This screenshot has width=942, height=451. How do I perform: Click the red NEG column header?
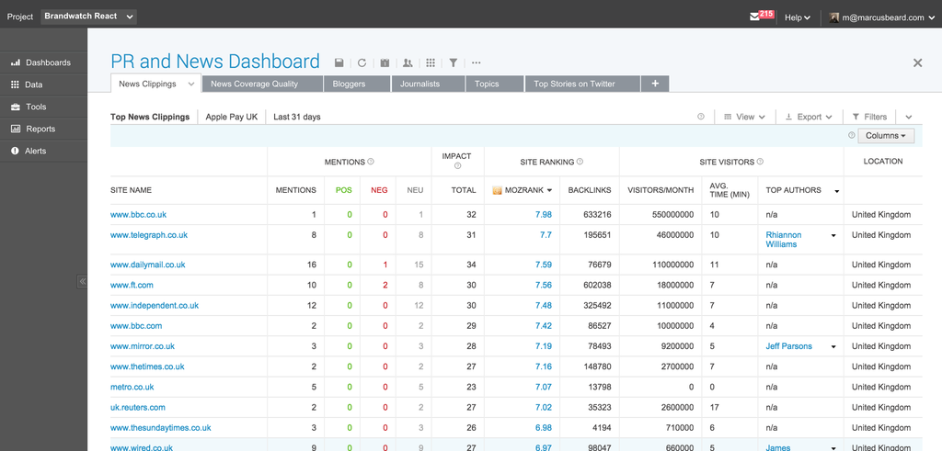pyautogui.click(x=379, y=190)
